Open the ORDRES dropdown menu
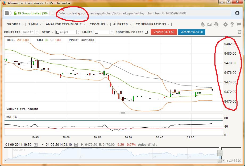Image resolution: width=245 pixels, height=166 pixels. [x=15, y=24]
